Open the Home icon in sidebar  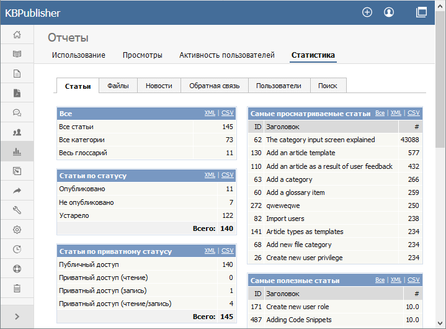[x=17, y=34]
